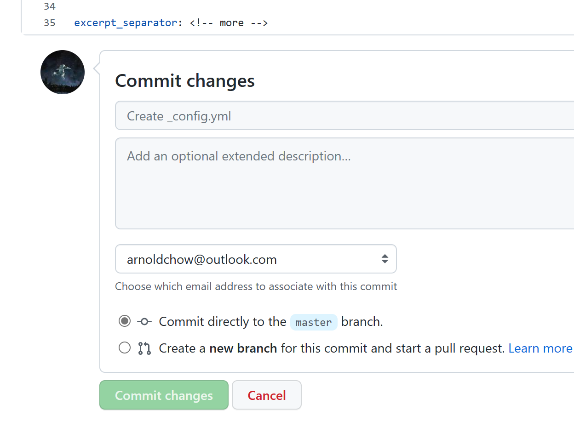Click the '<!-- more -->' value in code
574x439 pixels.
pos(229,23)
